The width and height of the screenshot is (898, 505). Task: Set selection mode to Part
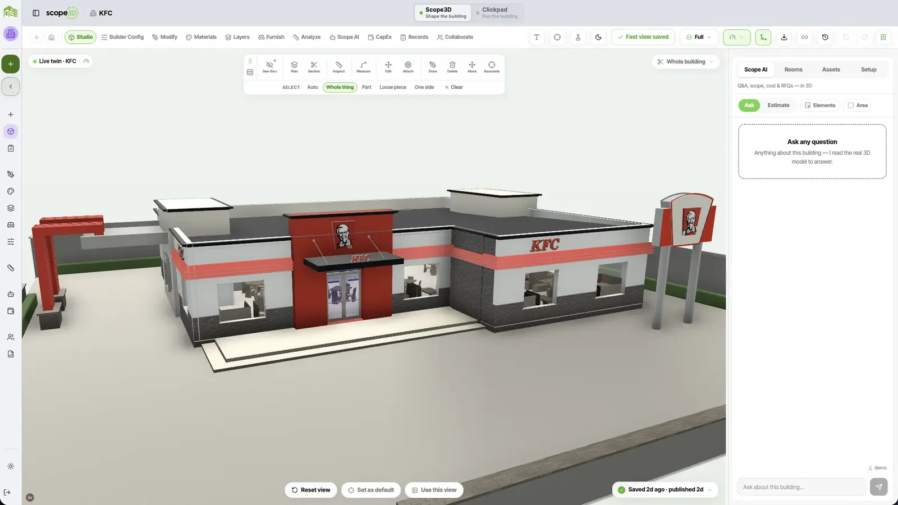(x=366, y=87)
